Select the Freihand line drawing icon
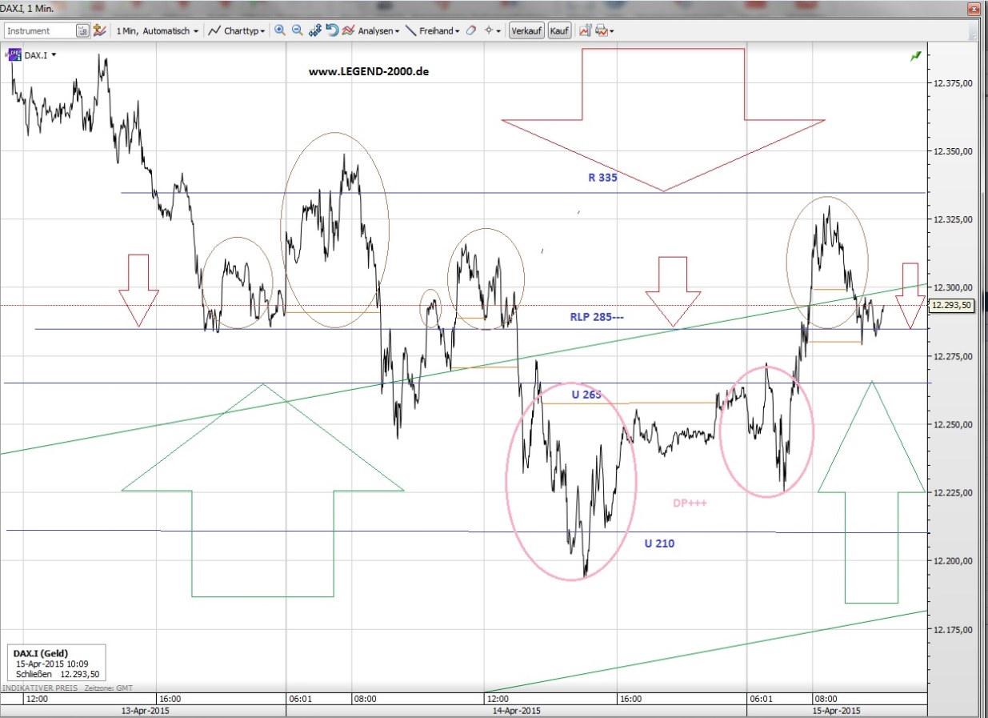The image size is (988, 718). click(x=410, y=30)
